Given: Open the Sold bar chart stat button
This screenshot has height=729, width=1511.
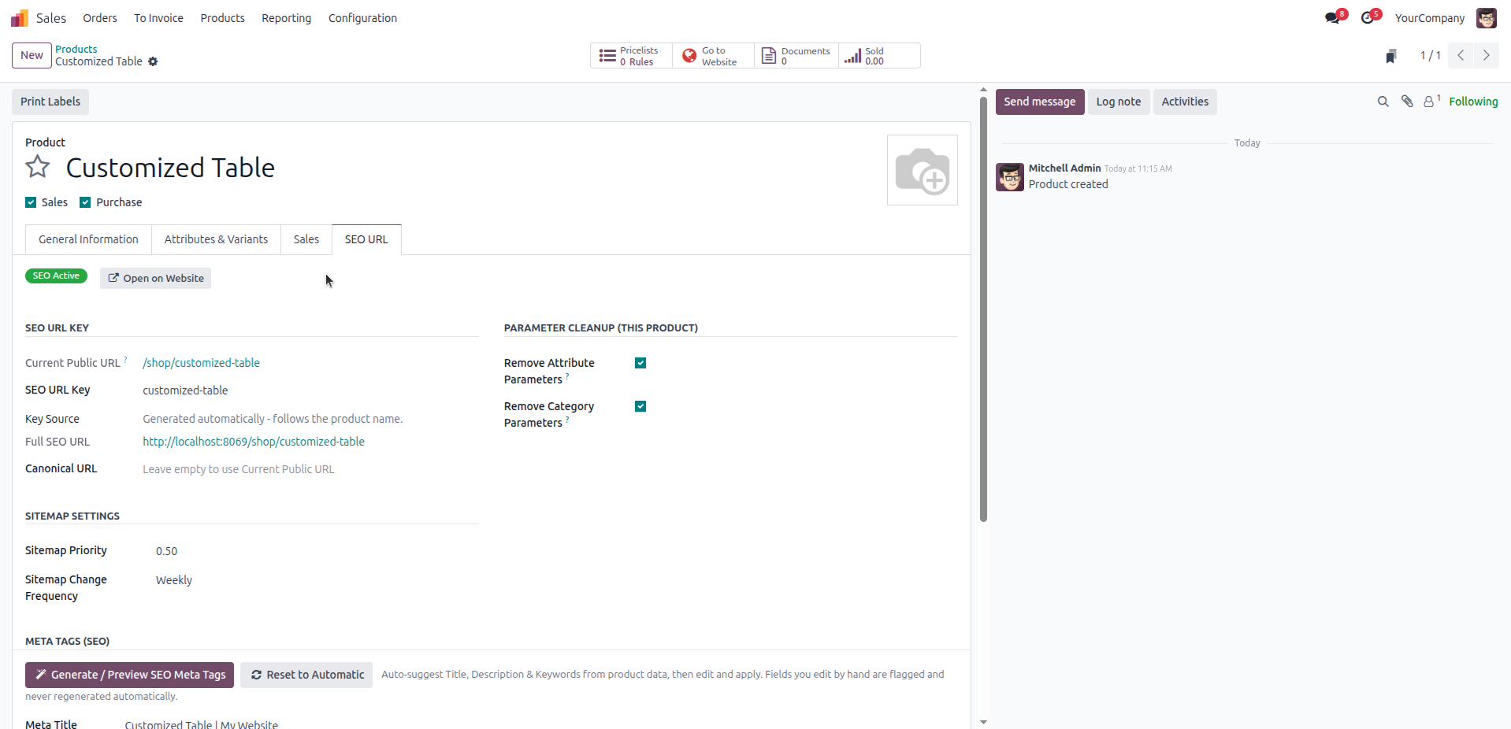Looking at the screenshot, I should [879, 56].
